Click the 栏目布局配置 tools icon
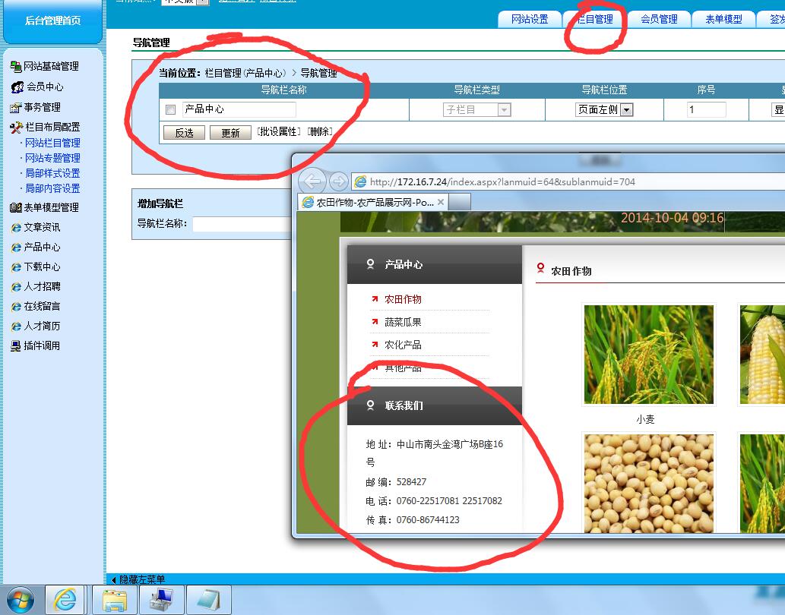The width and height of the screenshot is (785, 615). [x=16, y=128]
